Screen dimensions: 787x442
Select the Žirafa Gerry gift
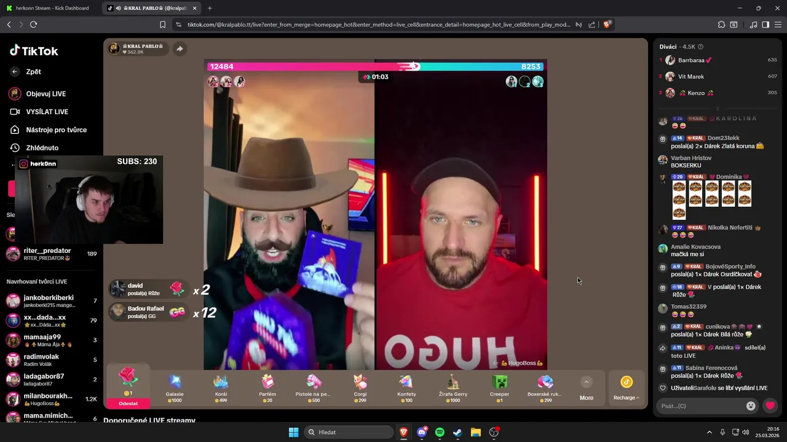click(453, 388)
